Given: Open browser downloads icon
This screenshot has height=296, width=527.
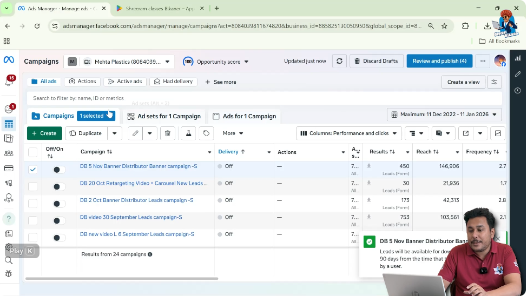Looking at the screenshot, I should 487,26.
